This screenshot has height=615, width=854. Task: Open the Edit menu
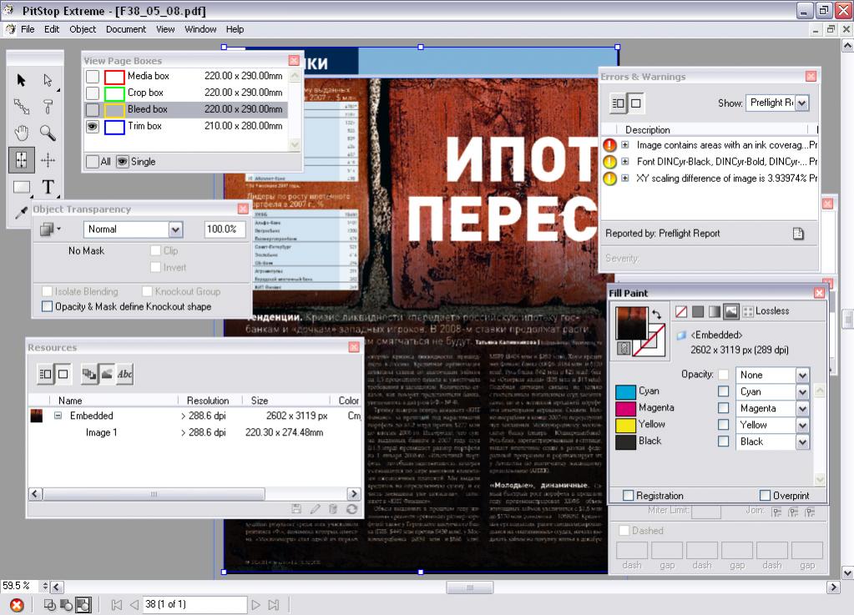(52, 29)
